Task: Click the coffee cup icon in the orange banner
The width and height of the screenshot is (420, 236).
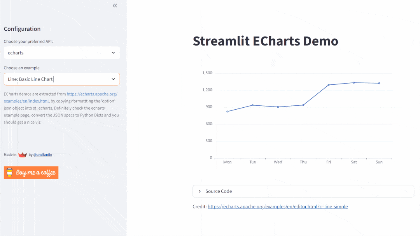Action: click(9, 173)
